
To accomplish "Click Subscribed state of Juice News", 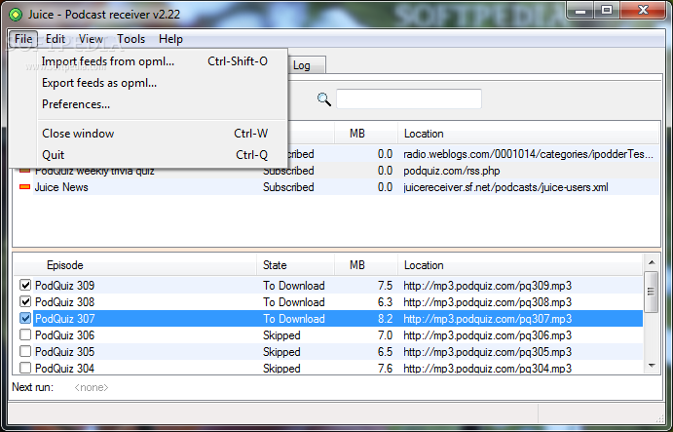I will click(288, 187).
